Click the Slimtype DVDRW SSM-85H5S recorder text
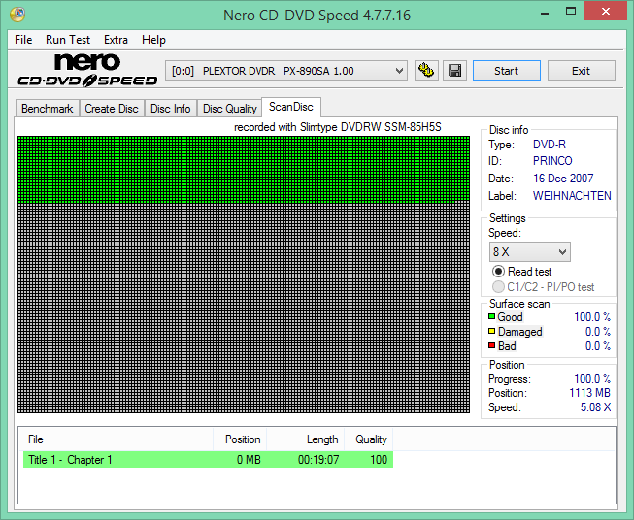This screenshot has width=634, height=520. (370, 127)
